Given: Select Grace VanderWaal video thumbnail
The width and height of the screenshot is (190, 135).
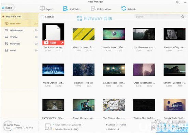Looking at the screenshot, I should (144, 70).
